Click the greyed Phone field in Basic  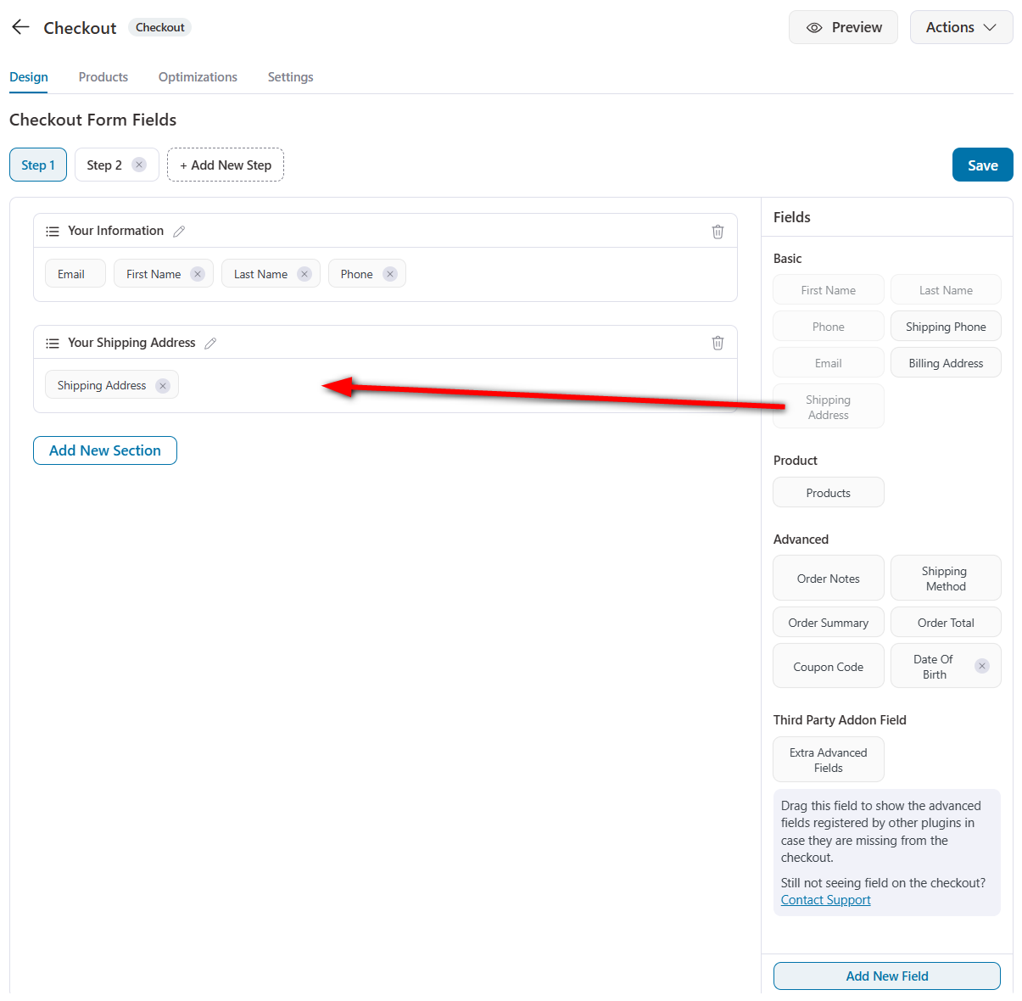[x=829, y=326]
